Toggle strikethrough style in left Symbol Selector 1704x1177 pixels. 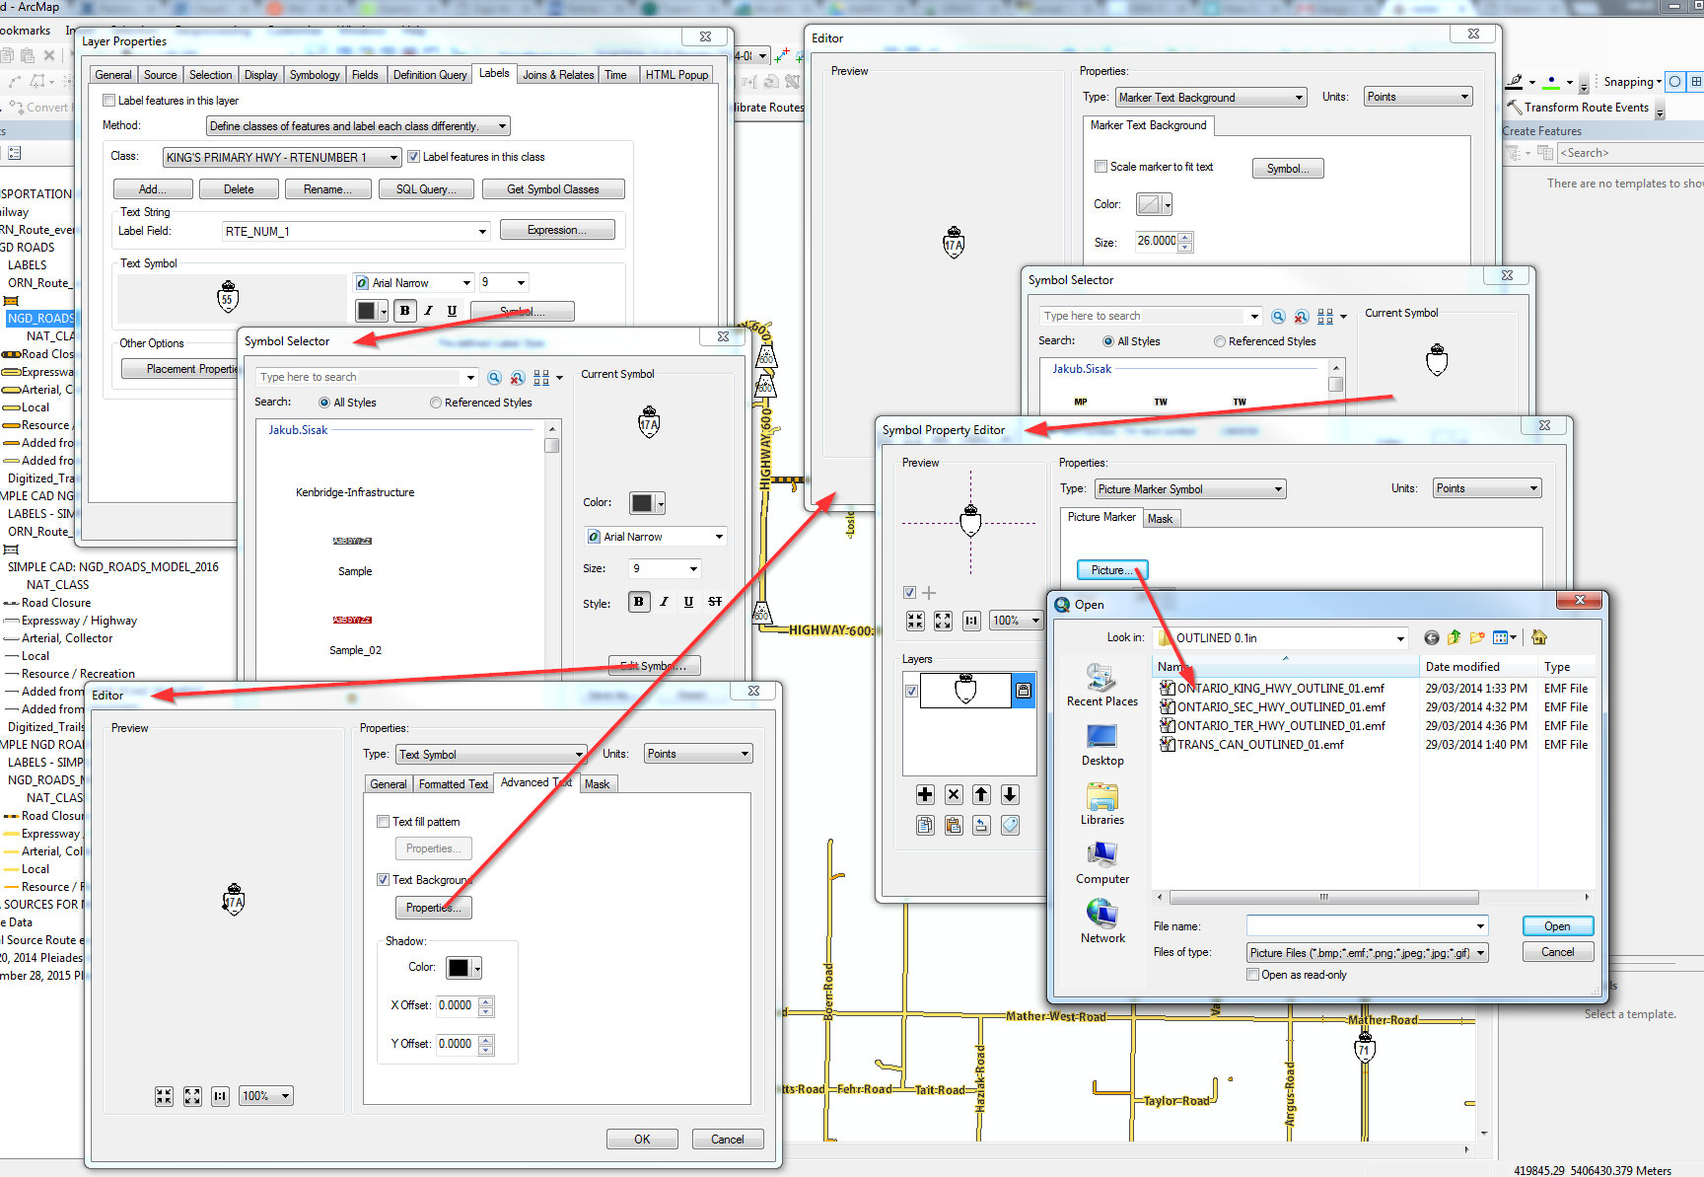coord(715,602)
